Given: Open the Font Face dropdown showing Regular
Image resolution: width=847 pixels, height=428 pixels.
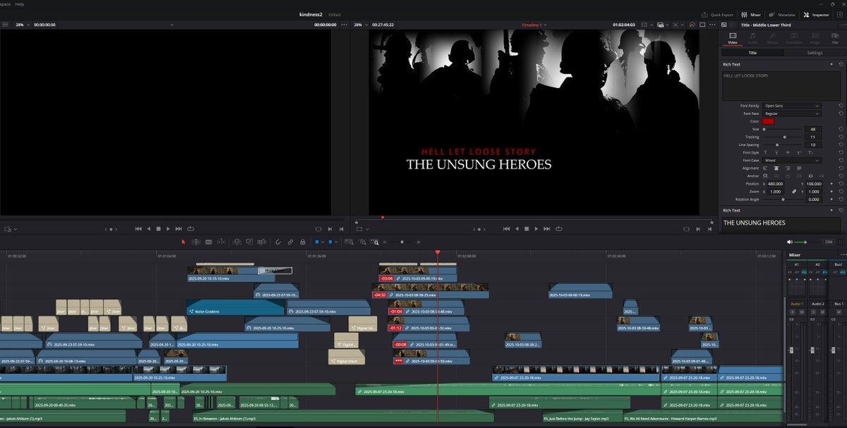Looking at the screenshot, I should click(x=792, y=114).
